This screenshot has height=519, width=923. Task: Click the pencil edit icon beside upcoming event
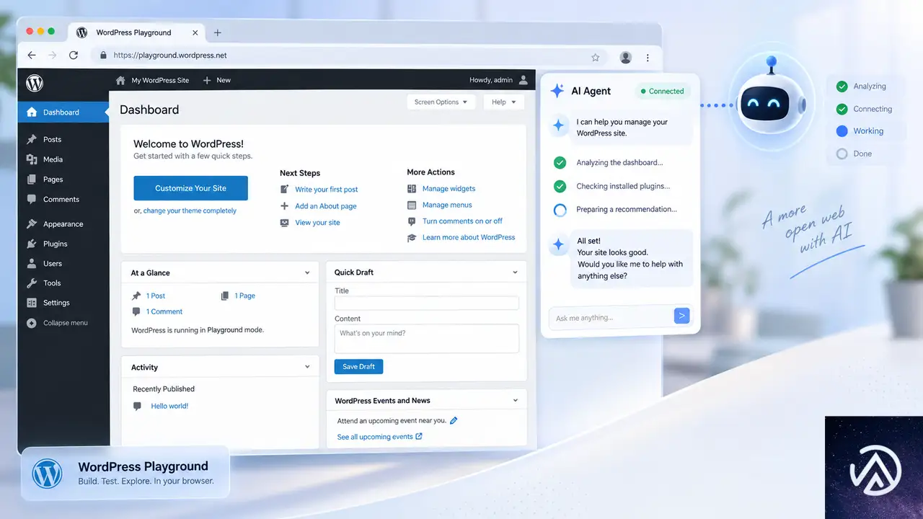pyautogui.click(x=454, y=420)
